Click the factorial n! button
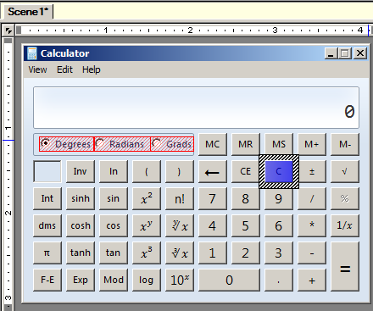Screen dimensions: 373x311 (x=180, y=198)
